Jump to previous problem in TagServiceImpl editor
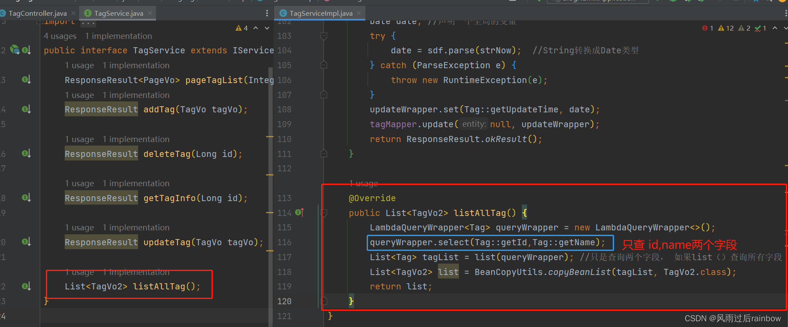The height and width of the screenshot is (327, 788). click(775, 28)
